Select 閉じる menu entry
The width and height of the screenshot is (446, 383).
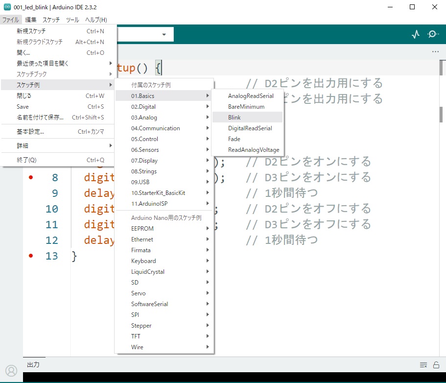coord(58,96)
